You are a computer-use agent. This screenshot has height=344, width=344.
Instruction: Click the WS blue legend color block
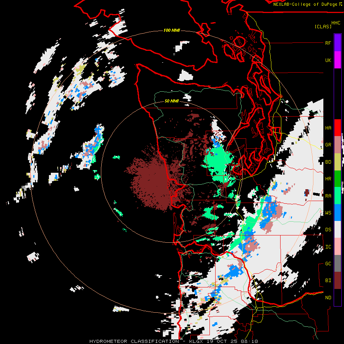click(338, 213)
